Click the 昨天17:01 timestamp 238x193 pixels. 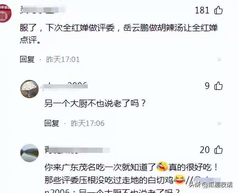(63, 59)
